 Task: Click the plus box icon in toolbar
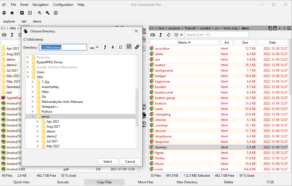(x=22, y=13)
